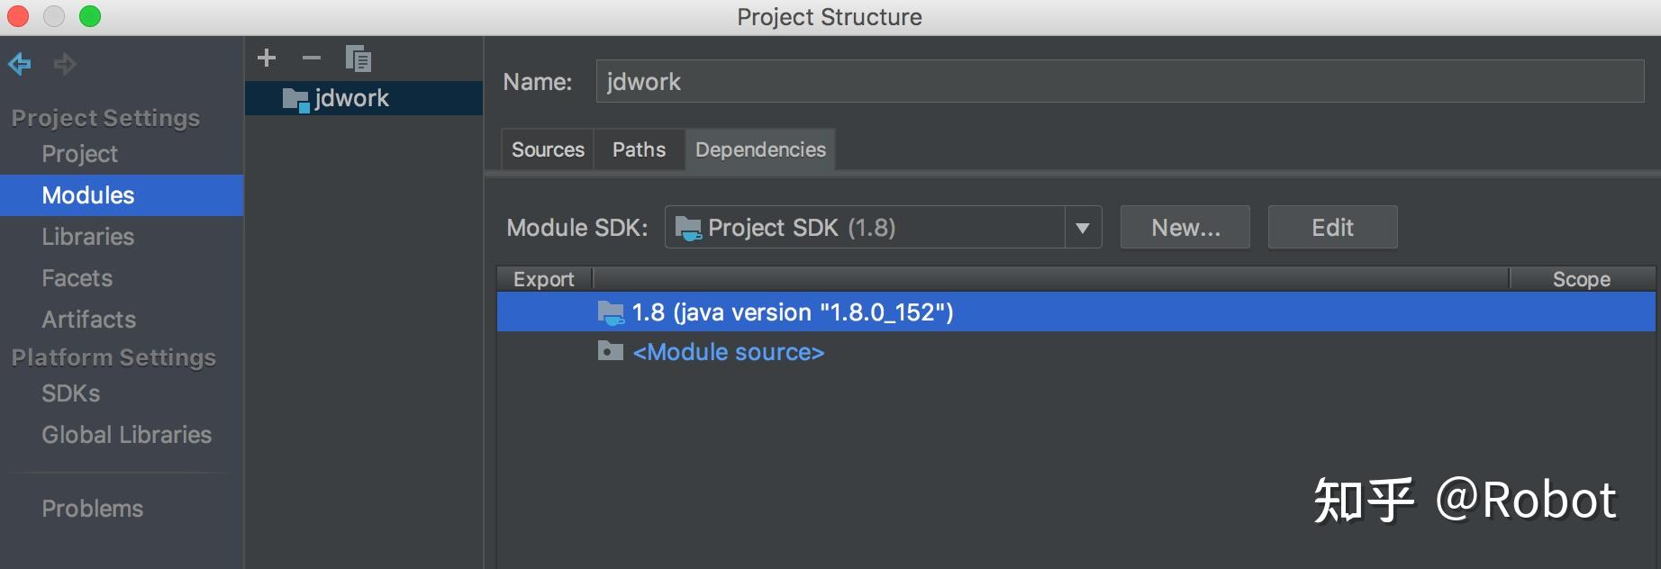Select the Module source entry

(728, 352)
